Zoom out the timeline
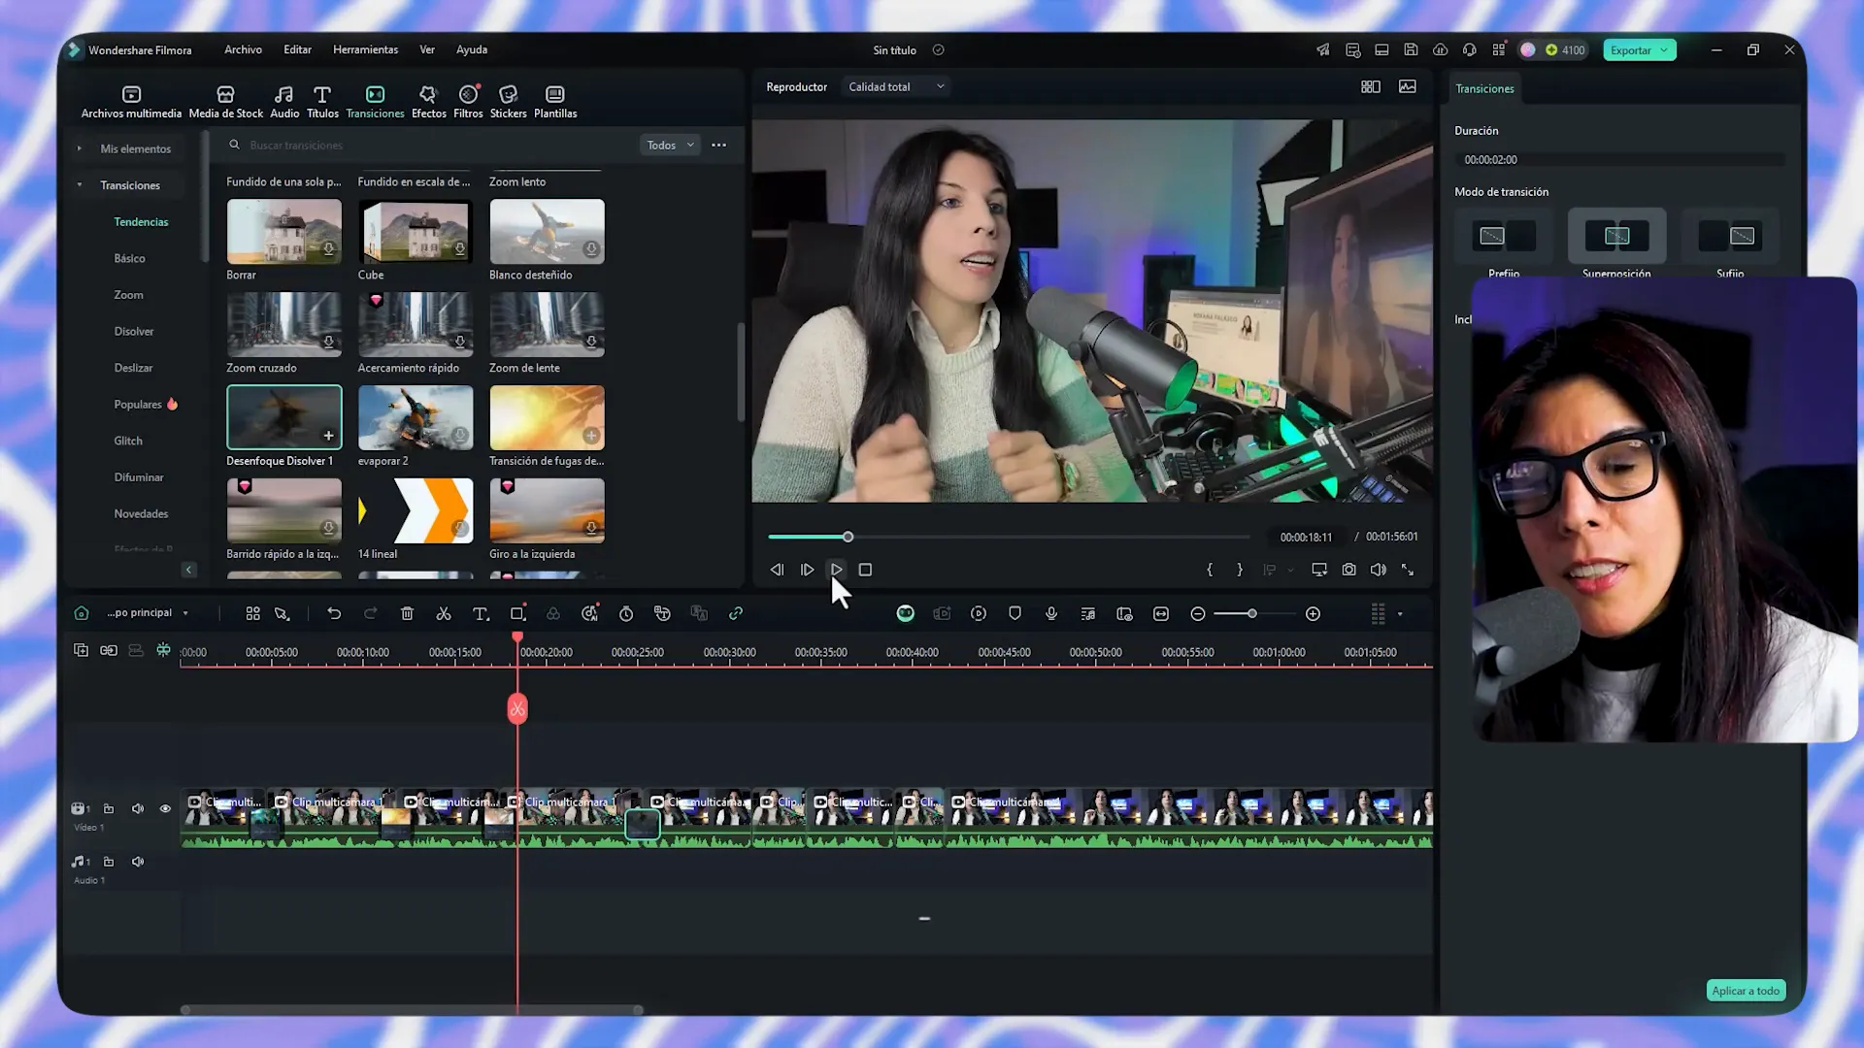This screenshot has height=1048, width=1864. (x=1198, y=614)
